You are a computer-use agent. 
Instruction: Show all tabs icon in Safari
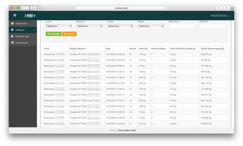(226, 8)
